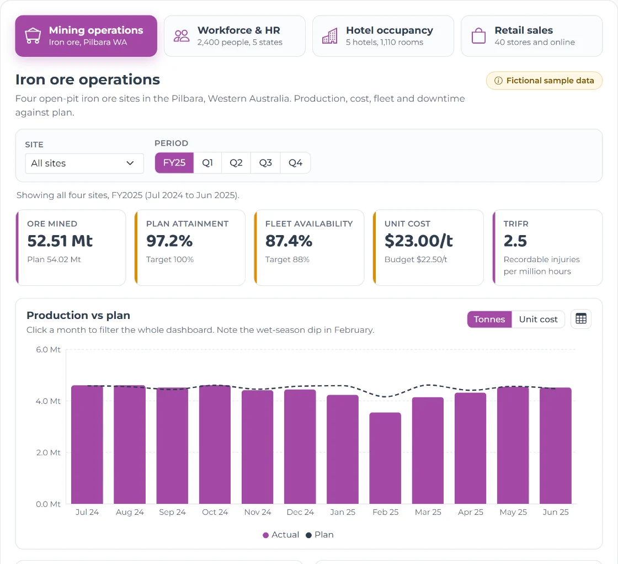Click the Workforce people icon
This screenshot has width=618, height=564.
coord(182,36)
